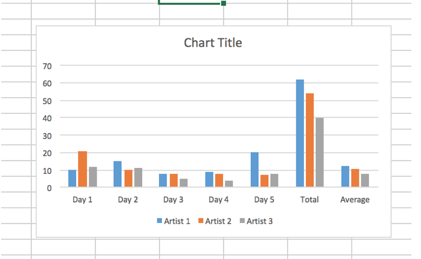This screenshot has width=421, height=259.
Task: Pick the gray bar in Total group
Action: pos(319,152)
